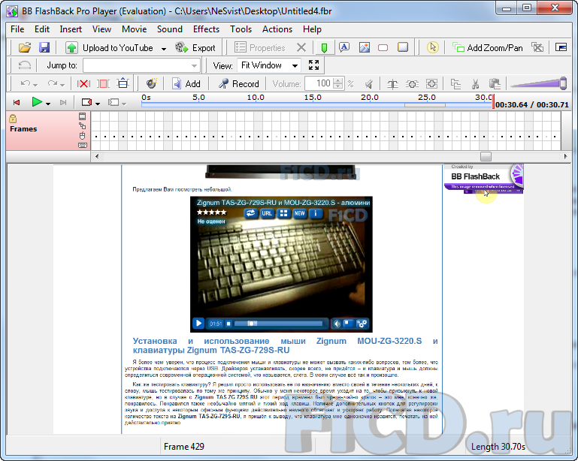This screenshot has width=578, height=461.
Task: Open the red camera recording dropdown arrow
Action: coord(97,104)
